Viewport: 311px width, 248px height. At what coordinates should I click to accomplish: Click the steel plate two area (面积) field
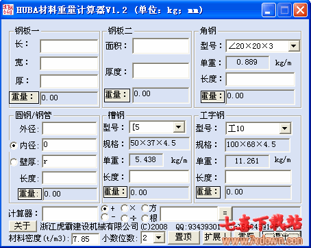pyautogui.click(x=161, y=46)
